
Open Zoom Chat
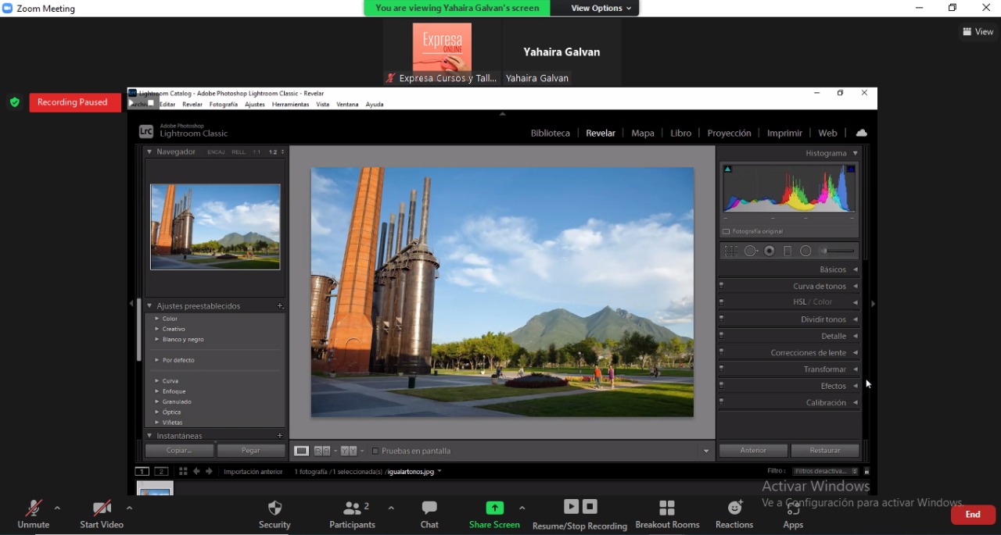click(x=429, y=514)
